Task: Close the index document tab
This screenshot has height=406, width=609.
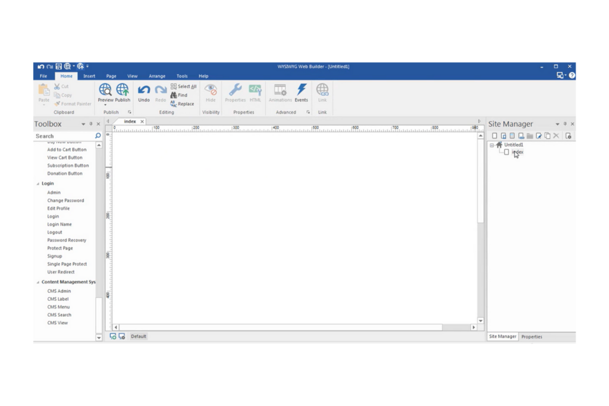Action: pos(142,121)
